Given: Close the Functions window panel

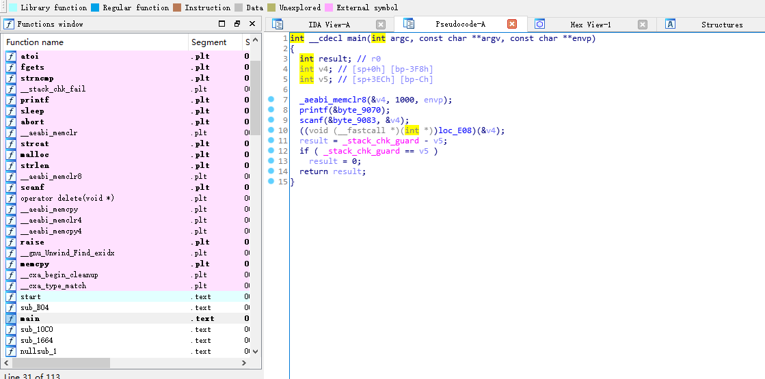Looking at the screenshot, I should 253,24.
